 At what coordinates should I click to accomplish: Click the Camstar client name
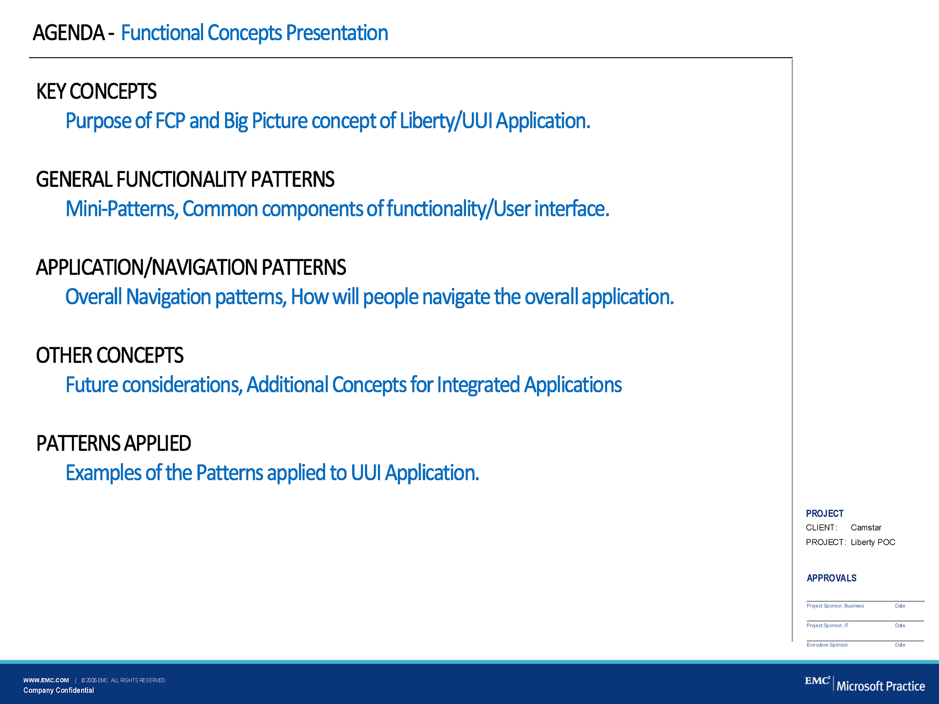(866, 528)
